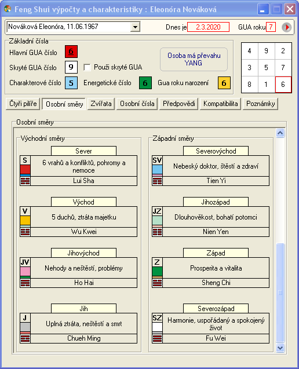Enable the Použi skryté GUA checkbox
This screenshot has width=299, height=369.
[87, 67]
